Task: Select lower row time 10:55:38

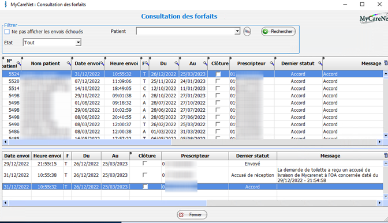Action: coord(47,175)
